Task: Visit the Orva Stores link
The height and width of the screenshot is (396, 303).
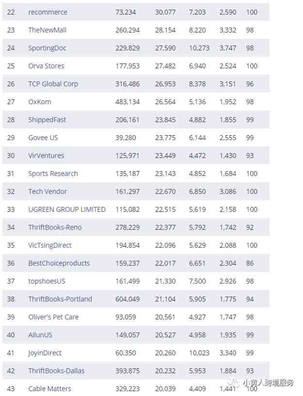Action: [46, 66]
